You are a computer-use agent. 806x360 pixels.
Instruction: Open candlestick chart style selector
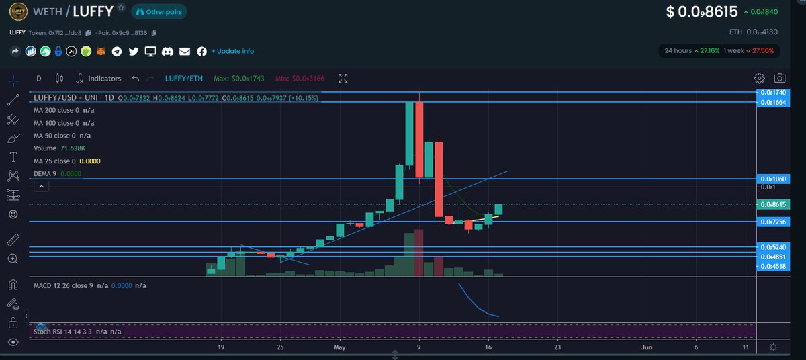58,79
